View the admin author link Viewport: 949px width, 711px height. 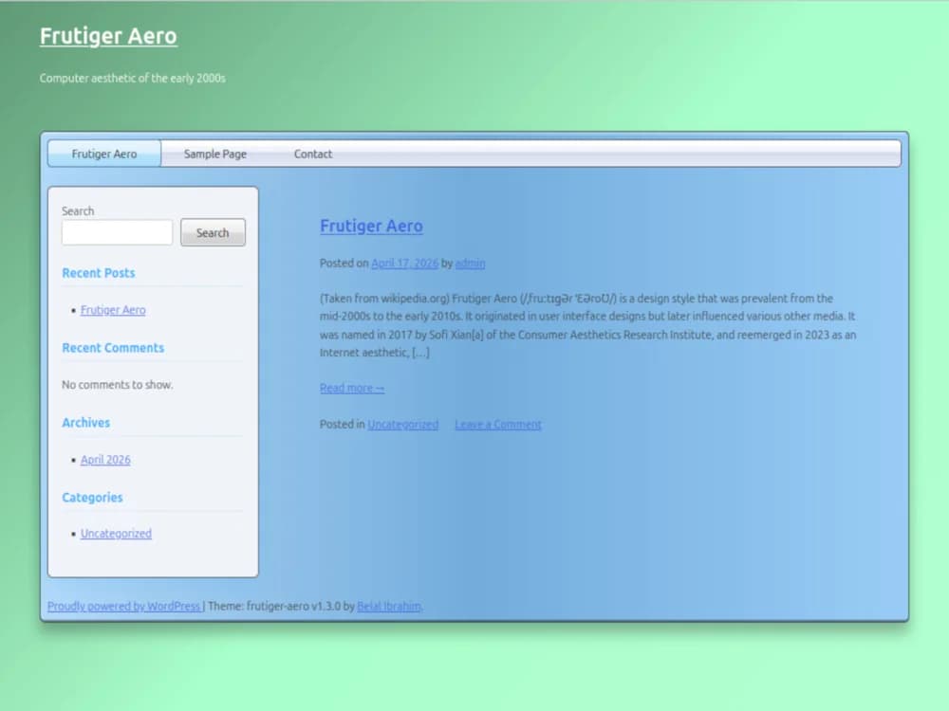[470, 264]
